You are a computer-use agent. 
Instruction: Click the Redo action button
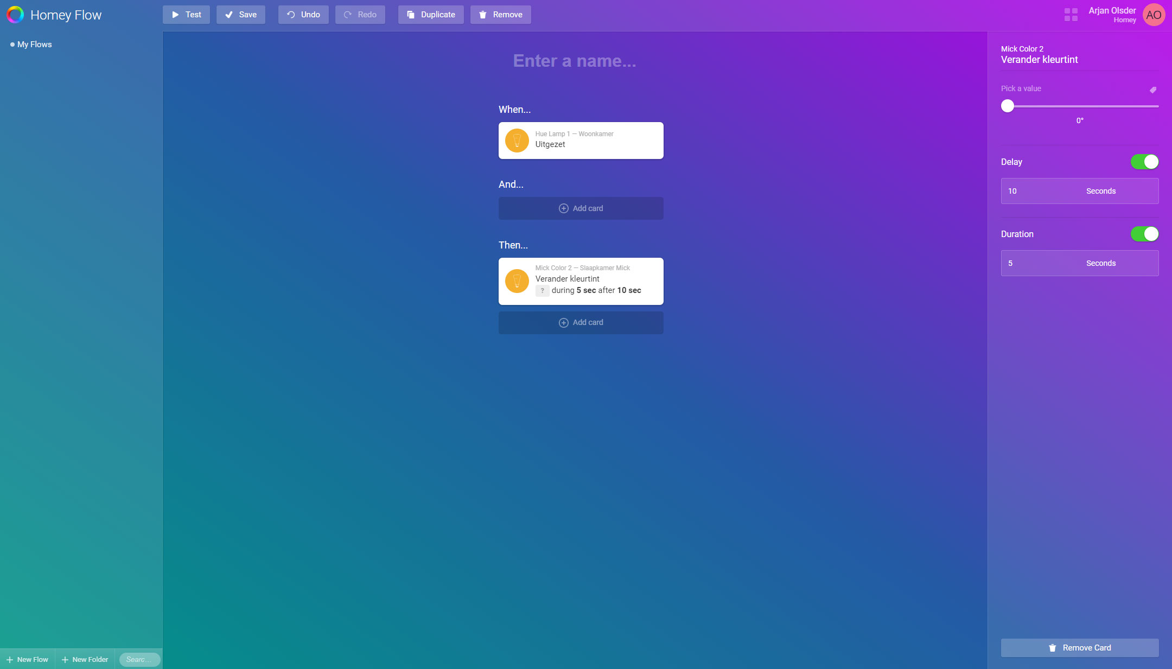click(x=361, y=15)
